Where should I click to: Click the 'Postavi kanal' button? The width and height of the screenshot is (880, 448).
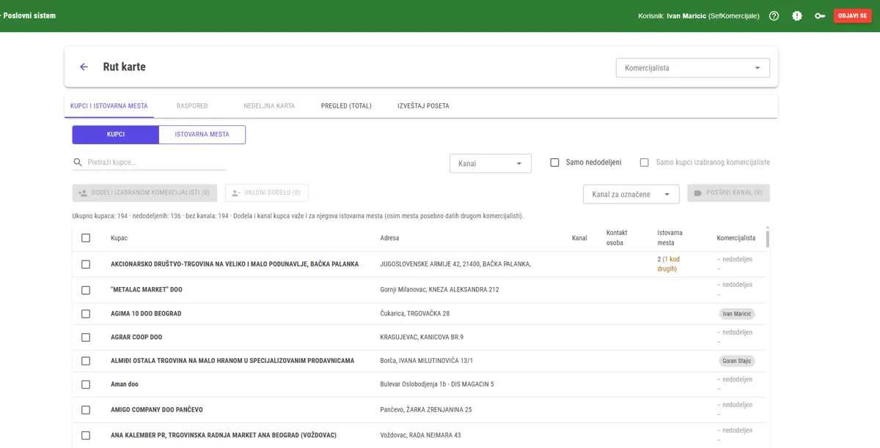point(728,193)
